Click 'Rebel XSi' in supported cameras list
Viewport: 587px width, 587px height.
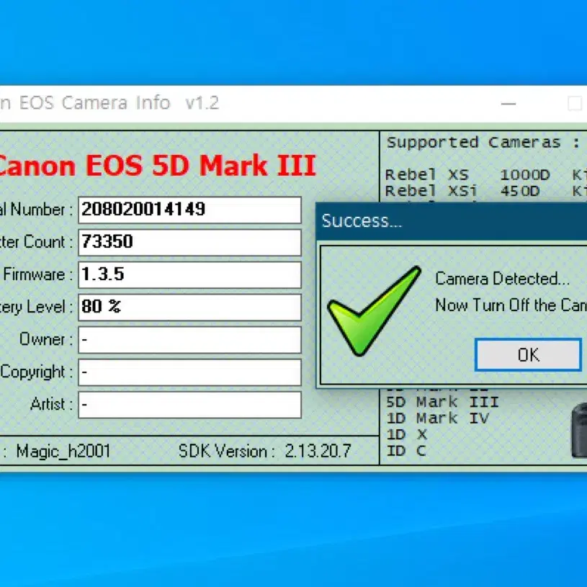tap(431, 191)
